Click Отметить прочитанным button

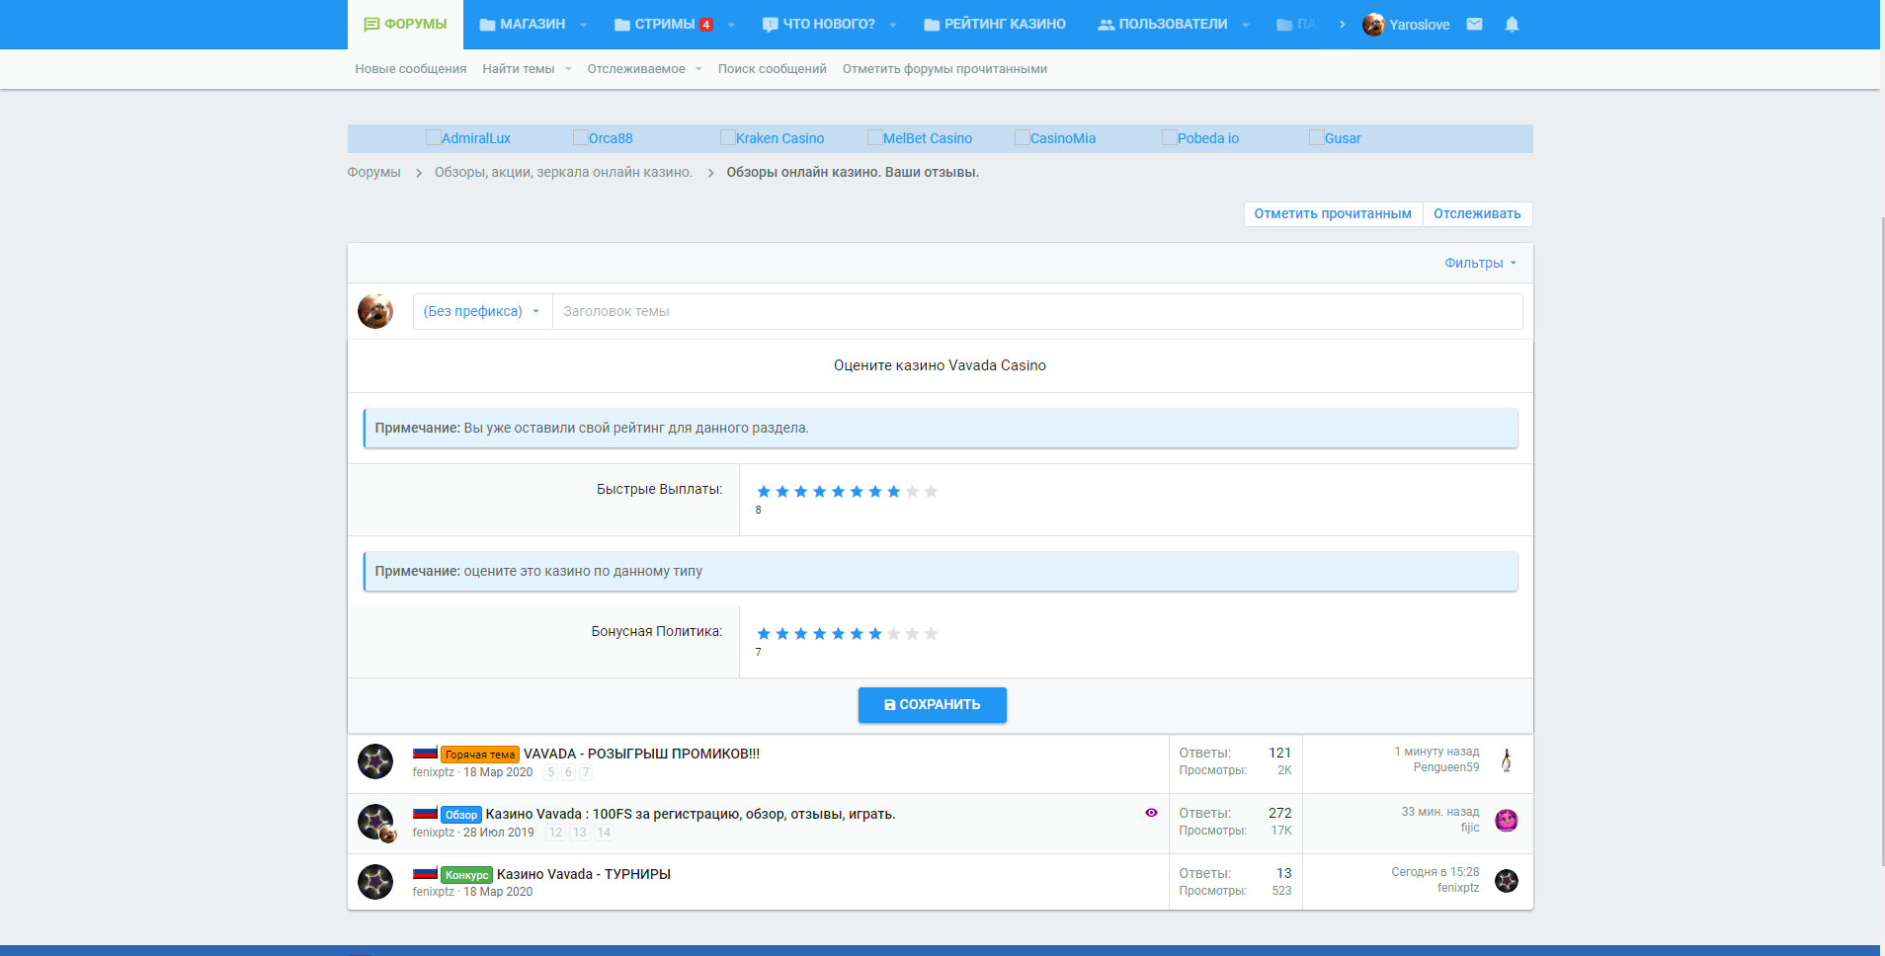point(1333,213)
